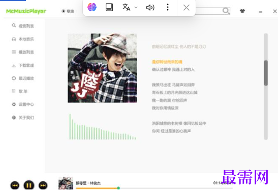Expand the chevron beside translate icon
Image resolution: width=278 pixels, height=193 pixels.
(136, 8)
